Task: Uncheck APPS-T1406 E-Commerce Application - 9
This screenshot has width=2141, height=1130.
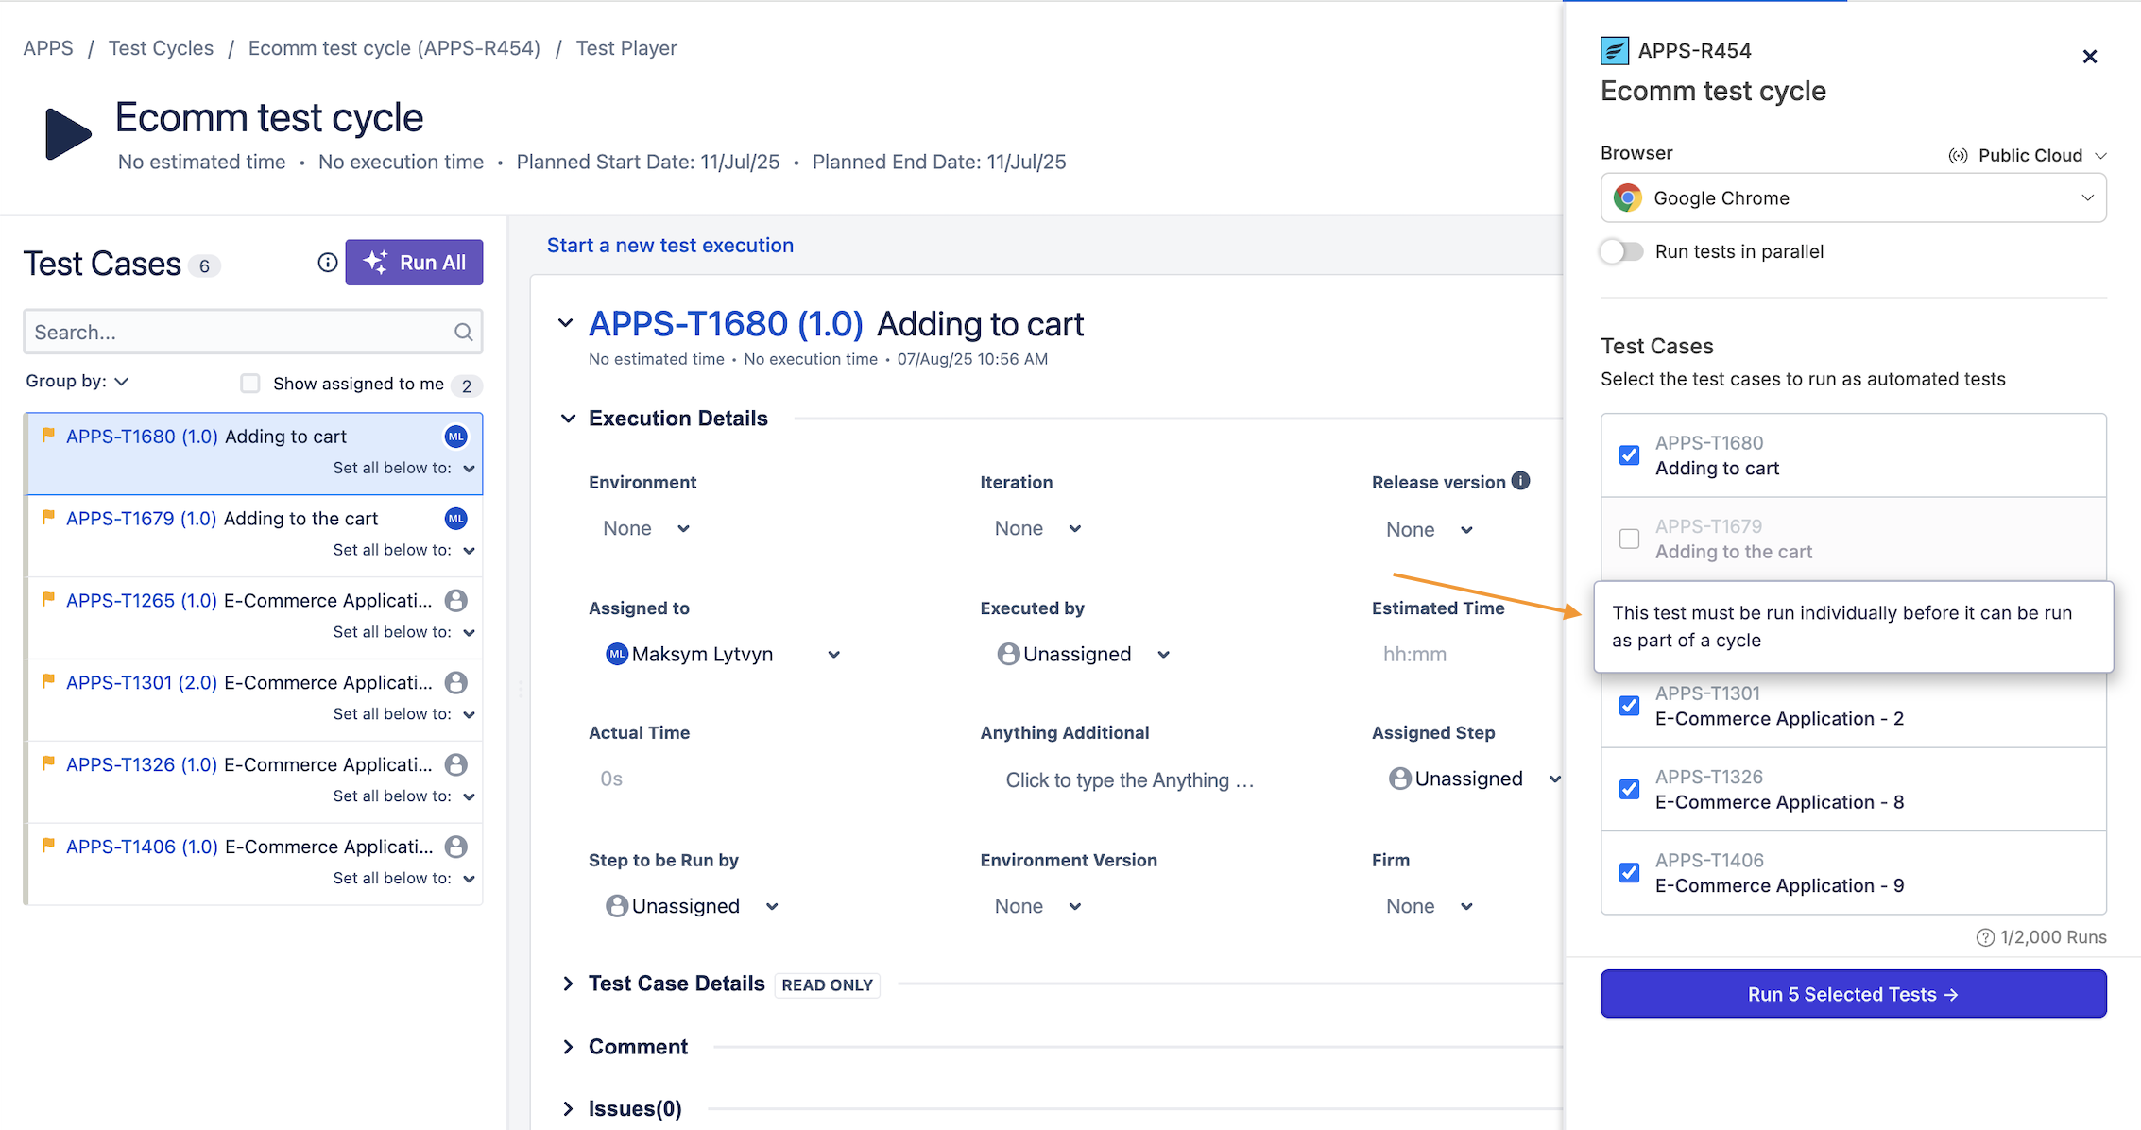Action: click(1629, 873)
